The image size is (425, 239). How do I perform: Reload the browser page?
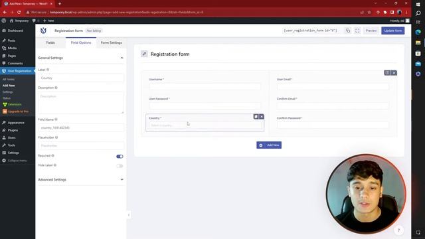[19, 12]
